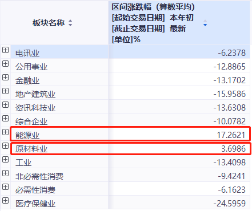Expand the 地产建筑业 row
Viewport: 252px width, 211px height.
pyautogui.click(x=5, y=91)
